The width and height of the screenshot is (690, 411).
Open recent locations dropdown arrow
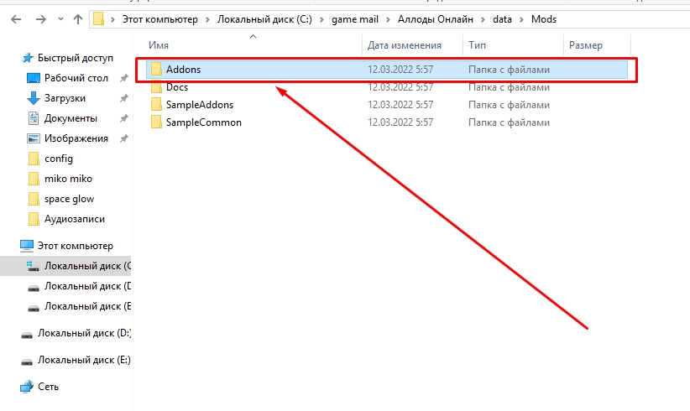[x=58, y=18]
